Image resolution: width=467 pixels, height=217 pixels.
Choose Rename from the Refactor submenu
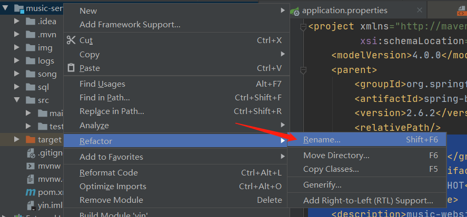322,140
